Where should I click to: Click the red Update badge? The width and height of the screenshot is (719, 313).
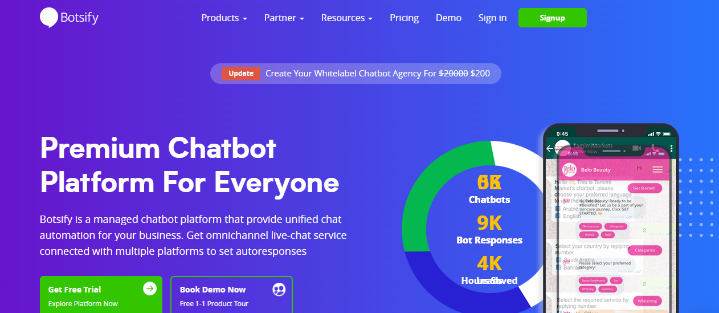241,74
